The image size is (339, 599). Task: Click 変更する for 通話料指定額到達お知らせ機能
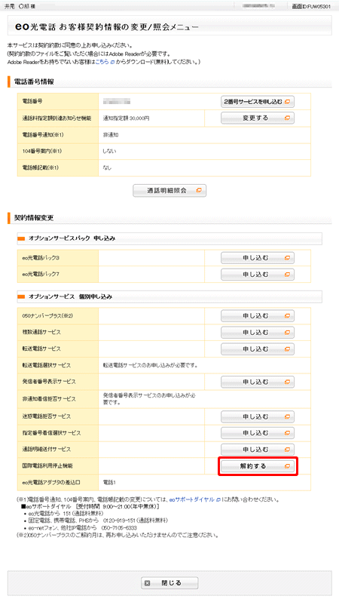pos(258,118)
